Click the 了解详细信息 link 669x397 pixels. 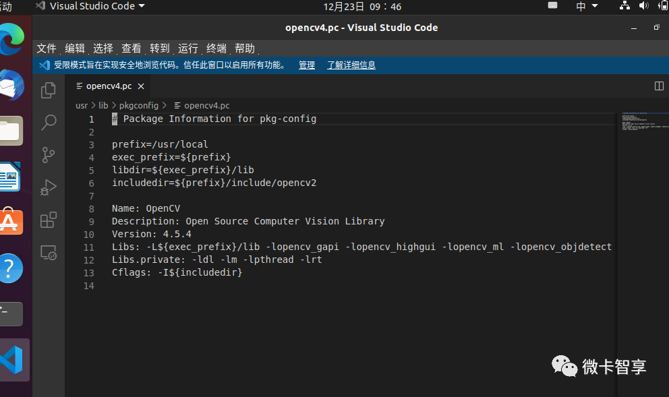(351, 65)
